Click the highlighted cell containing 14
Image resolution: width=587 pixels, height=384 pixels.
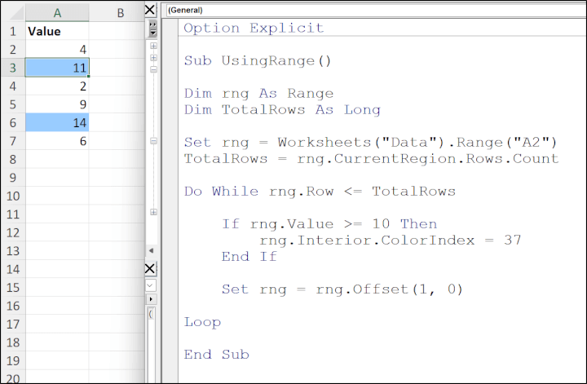[x=57, y=123]
